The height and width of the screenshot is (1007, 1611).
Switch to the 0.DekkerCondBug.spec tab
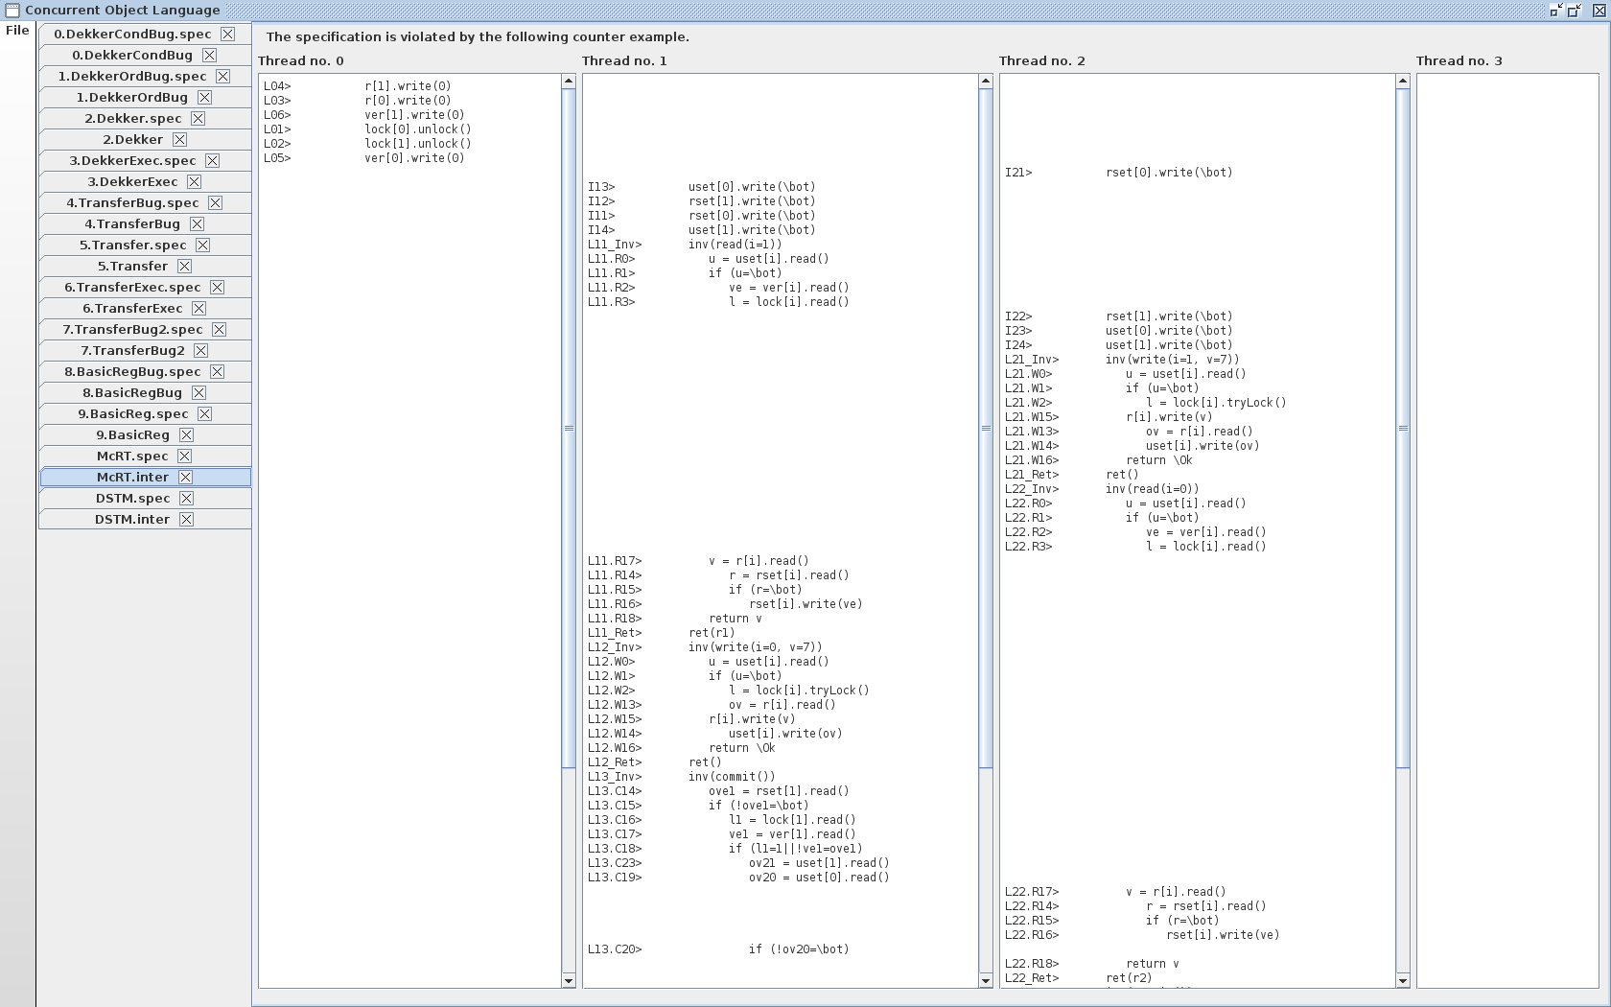pos(145,34)
